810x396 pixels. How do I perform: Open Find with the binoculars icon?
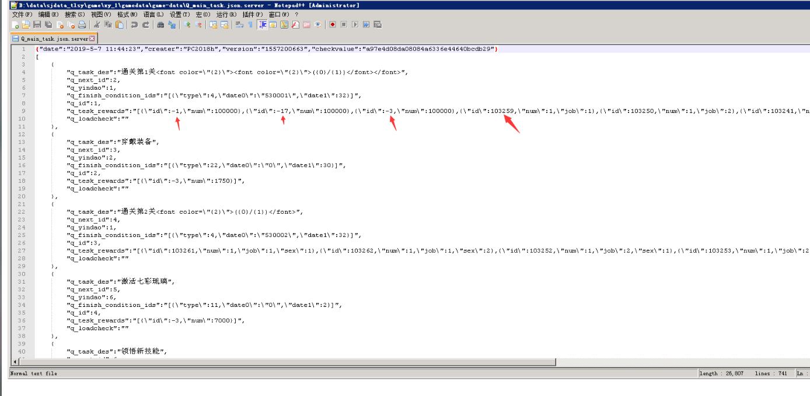(x=160, y=25)
